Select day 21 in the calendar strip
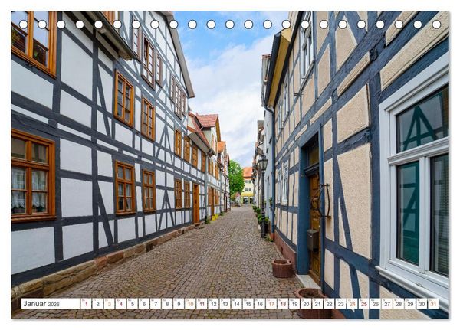 [x=317, y=304]
